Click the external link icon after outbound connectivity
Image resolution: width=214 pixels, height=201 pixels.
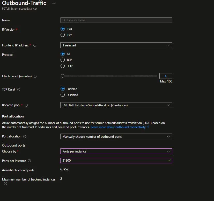pyautogui.click(x=148, y=127)
